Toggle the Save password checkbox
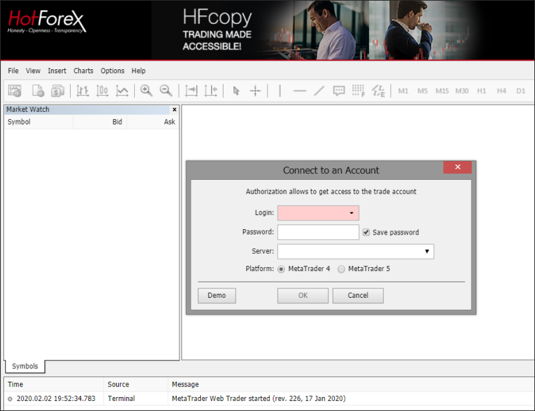The image size is (535, 411). tap(366, 232)
